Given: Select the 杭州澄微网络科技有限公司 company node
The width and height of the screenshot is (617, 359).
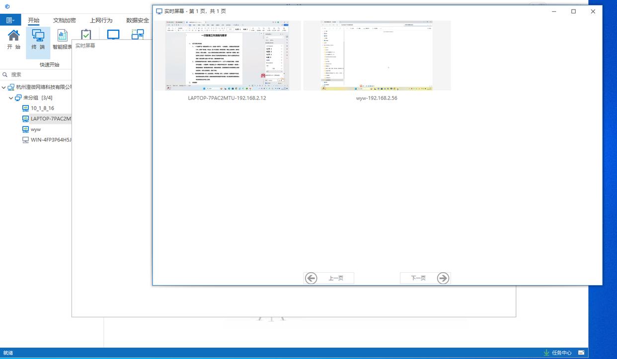Looking at the screenshot, I should click(40, 87).
